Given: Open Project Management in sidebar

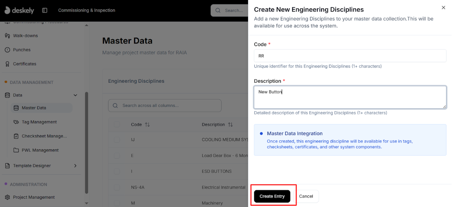Looking at the screenshot, I should coord(34,197).
